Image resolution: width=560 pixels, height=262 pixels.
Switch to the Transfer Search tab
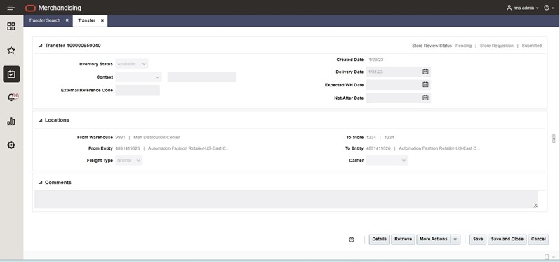[x=45, y=20]
